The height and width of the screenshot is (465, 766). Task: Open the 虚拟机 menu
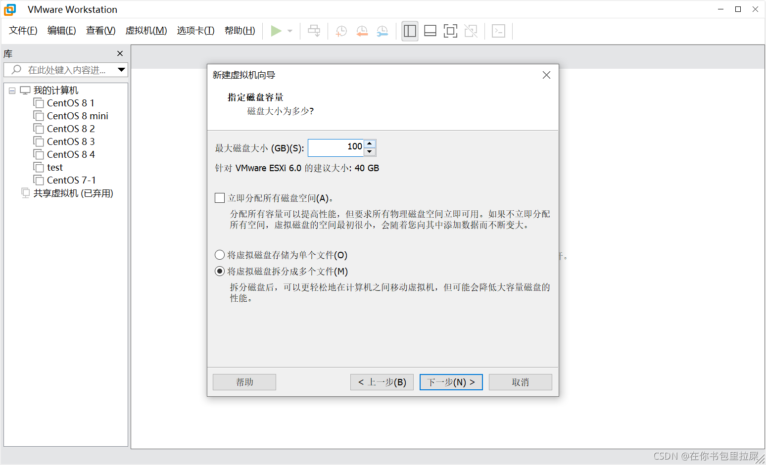pos(146,30)
